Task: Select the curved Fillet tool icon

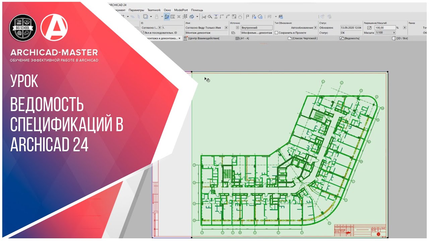Action: tap(228, 17)
